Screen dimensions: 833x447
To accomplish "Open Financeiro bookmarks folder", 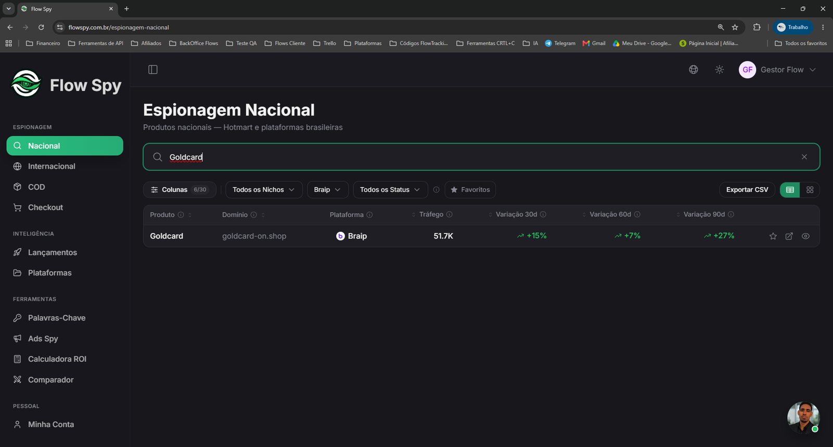I will pos(43,43).
